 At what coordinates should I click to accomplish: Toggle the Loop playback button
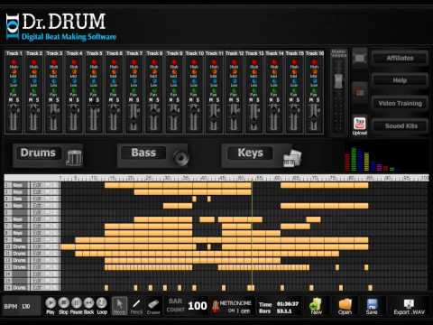102,302
